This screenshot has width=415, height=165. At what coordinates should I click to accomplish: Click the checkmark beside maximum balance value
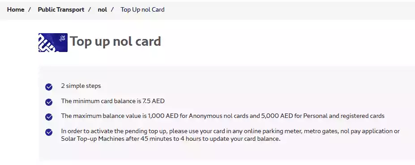(x=49, y=117)
